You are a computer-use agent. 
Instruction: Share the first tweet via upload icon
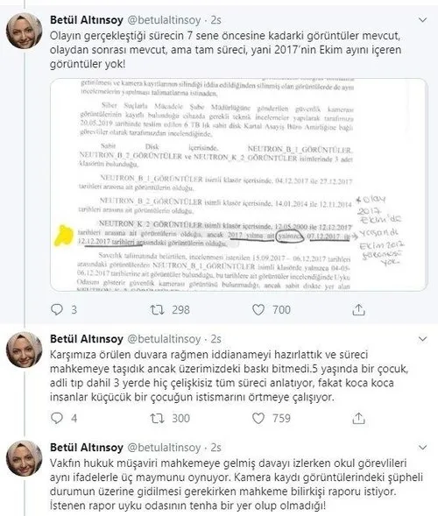click(x=358, y=309)
